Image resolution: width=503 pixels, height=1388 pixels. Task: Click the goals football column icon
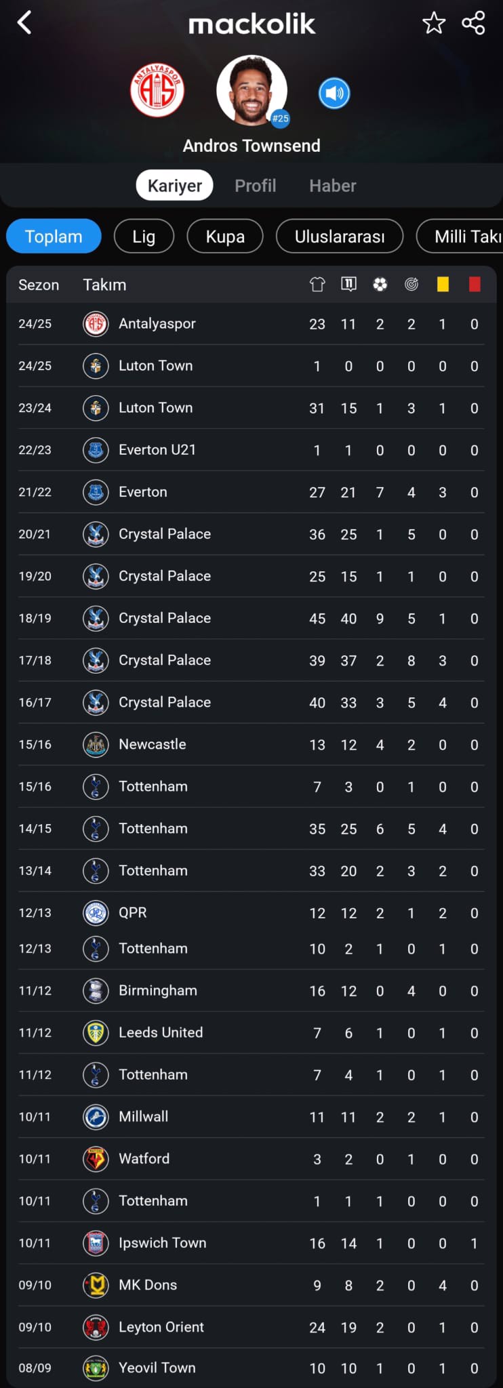[x=380, y=285]
